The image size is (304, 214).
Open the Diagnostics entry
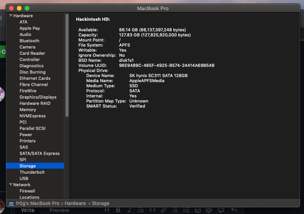click(31, 66)
